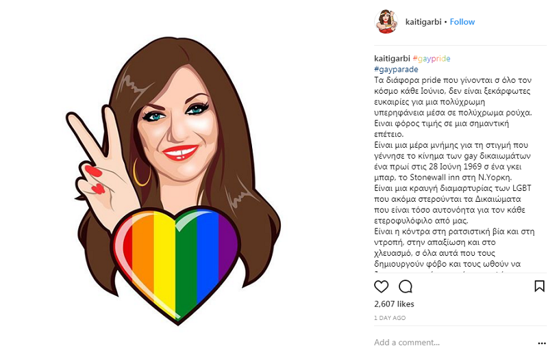The width and height of the screenshot is (548, 359).
Task: Open the #gaypride hashtag
Action: [x=432, y=58]
